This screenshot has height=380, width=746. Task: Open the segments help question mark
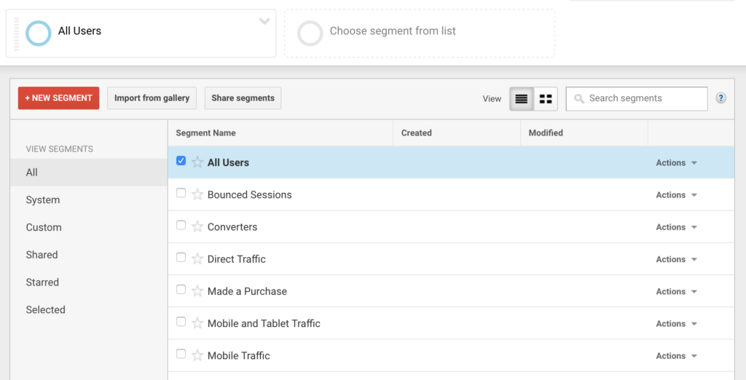pyautogui.click(x=721, y=98)
